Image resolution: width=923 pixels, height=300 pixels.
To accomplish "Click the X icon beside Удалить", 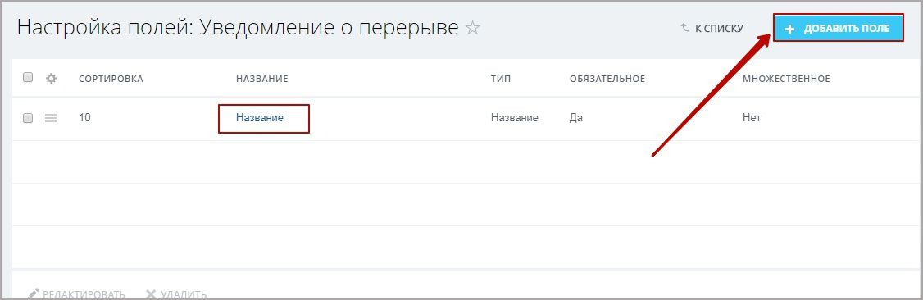I will [x=151, y=294].
